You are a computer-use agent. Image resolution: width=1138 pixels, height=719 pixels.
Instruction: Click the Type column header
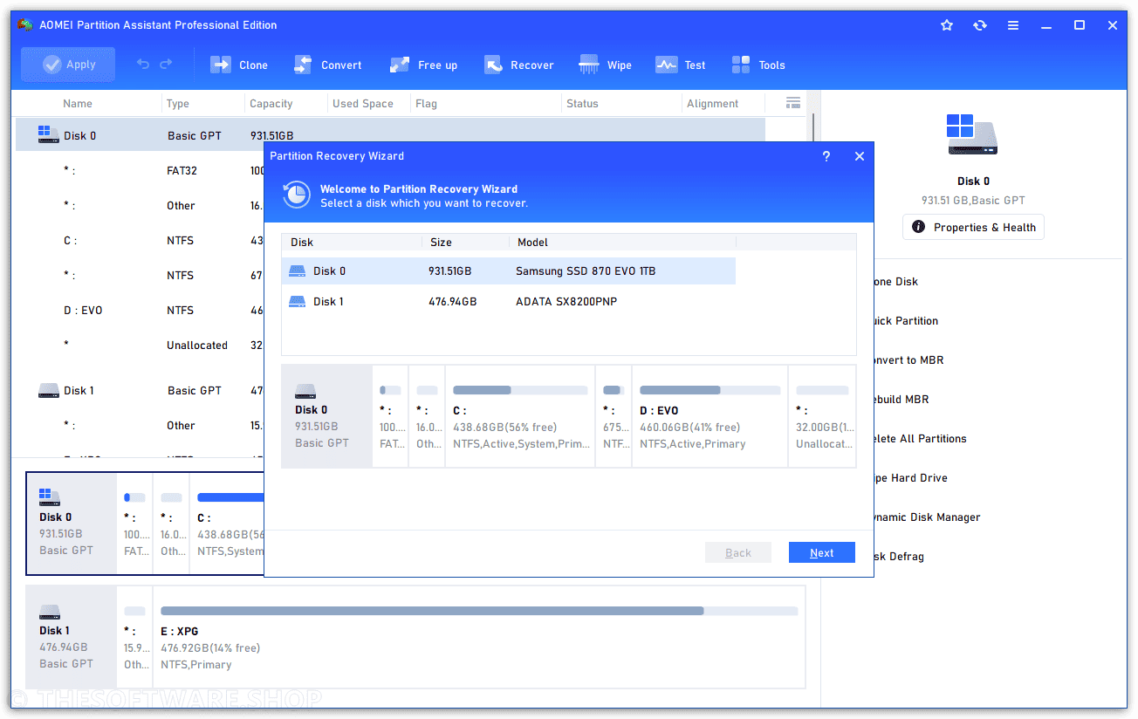[178, 103]
